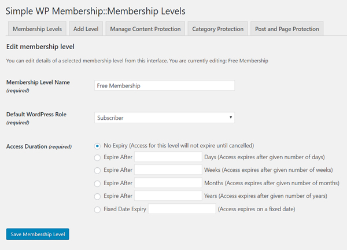Choose Expire After Weeks radio option
The width and height of the screenshot is (347, 250).
(x=97, y=170)
